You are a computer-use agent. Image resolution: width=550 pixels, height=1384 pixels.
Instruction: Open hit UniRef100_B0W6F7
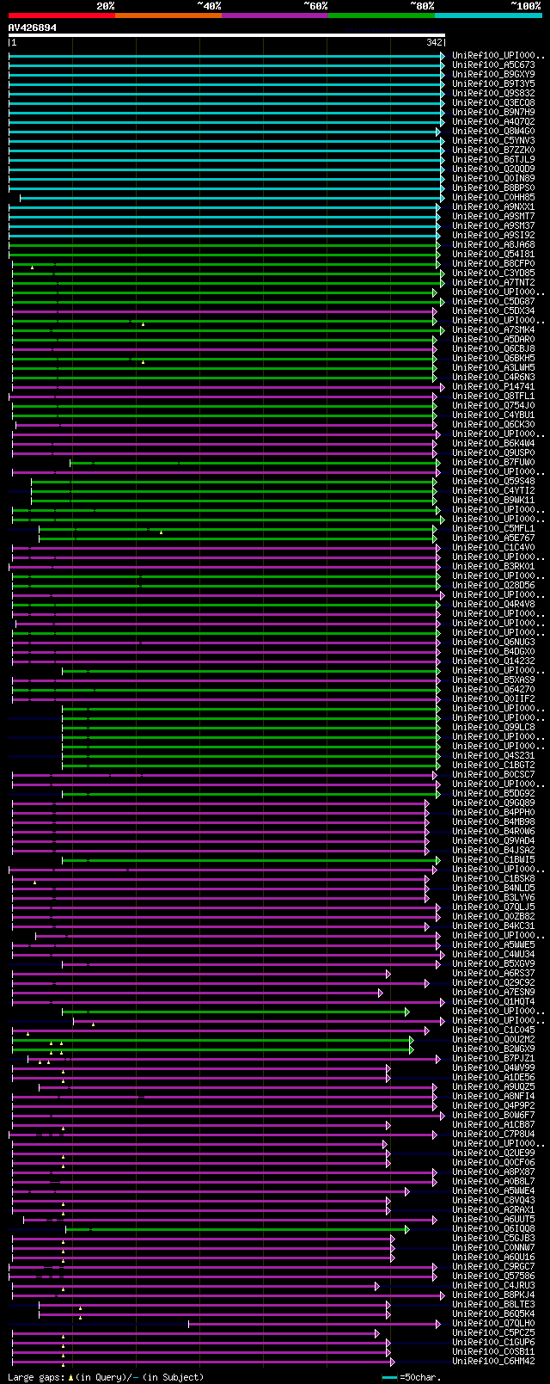(493, 1115)
